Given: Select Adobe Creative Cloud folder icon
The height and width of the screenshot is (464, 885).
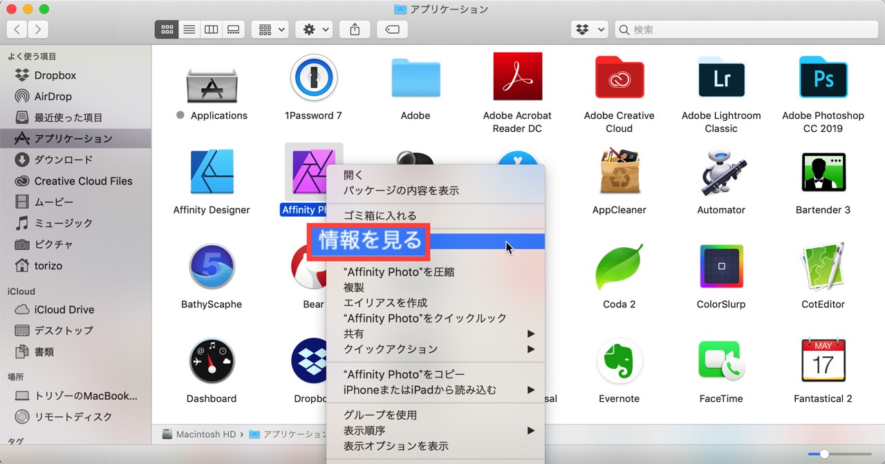Looking at the screenshot, I should pyautogui.click(x=619, y=77).
